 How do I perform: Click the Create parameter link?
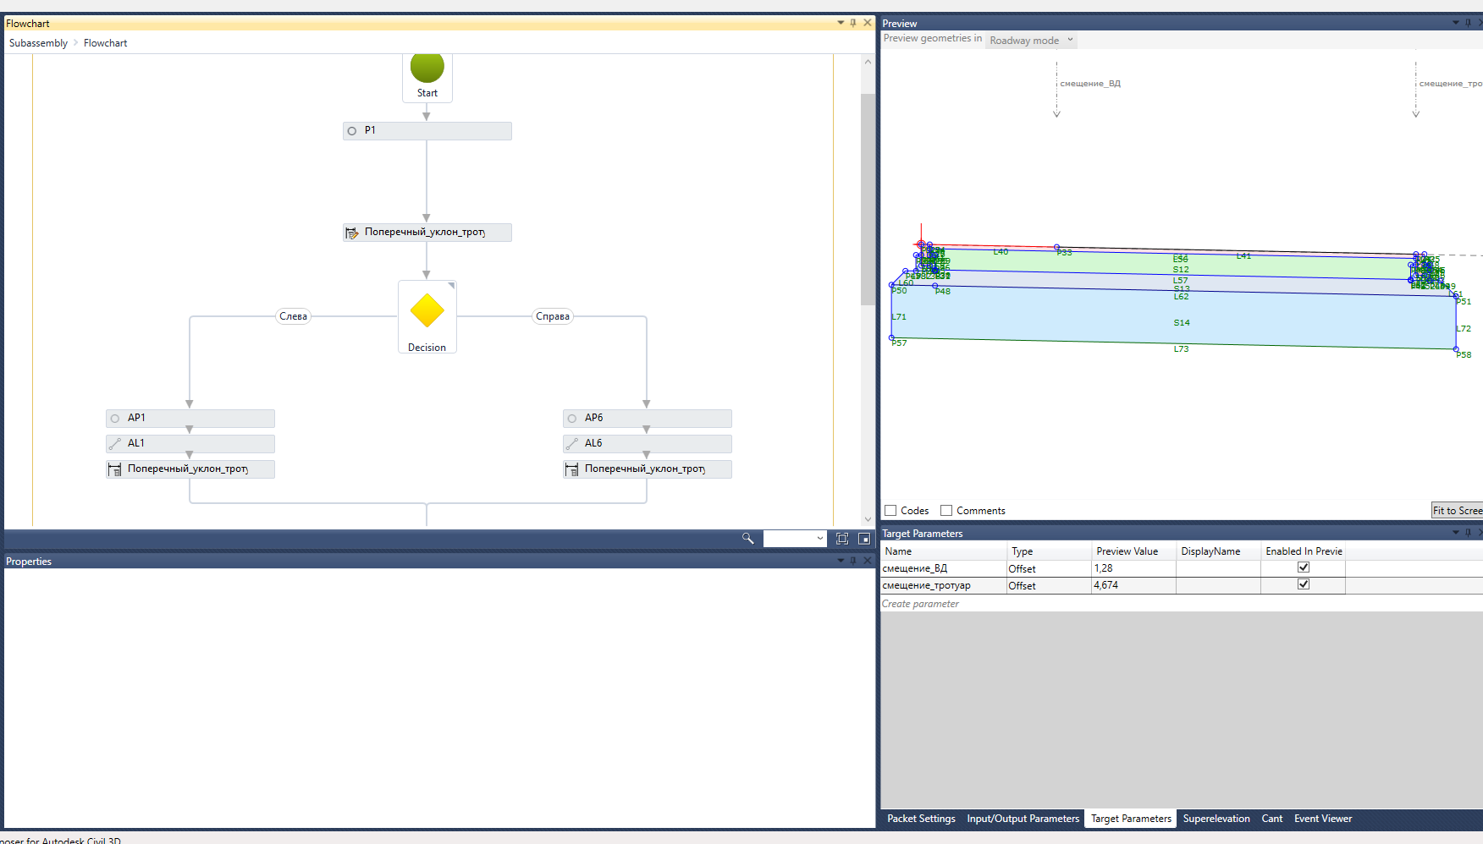[x=920, y=604]
